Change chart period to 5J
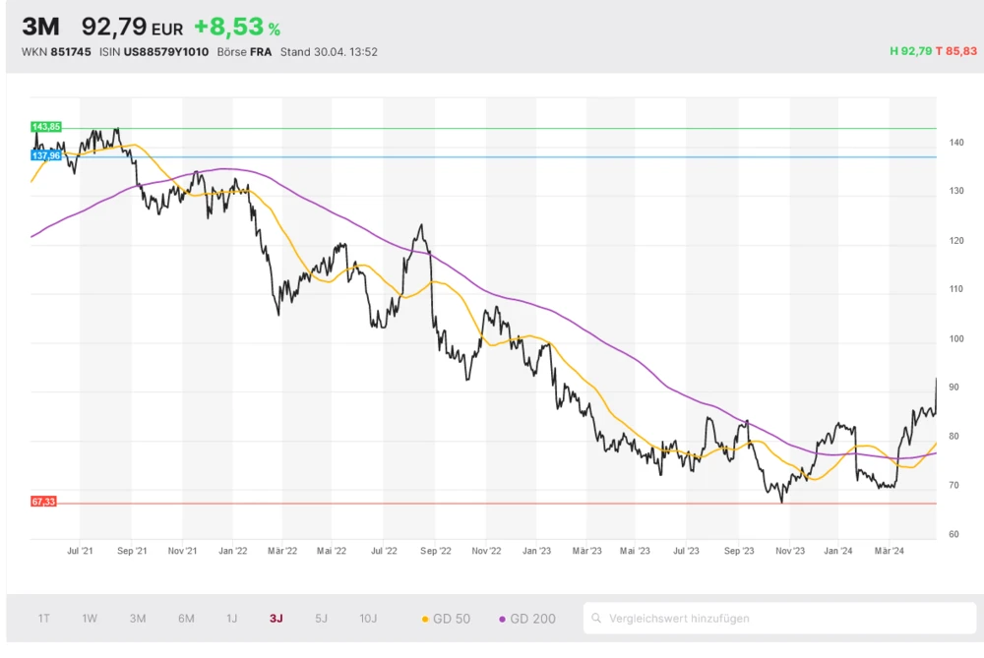 (x=322, y=619)
